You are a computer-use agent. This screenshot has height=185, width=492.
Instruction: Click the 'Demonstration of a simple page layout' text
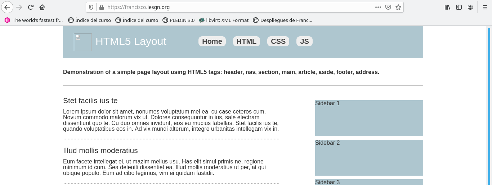[221, 72]
